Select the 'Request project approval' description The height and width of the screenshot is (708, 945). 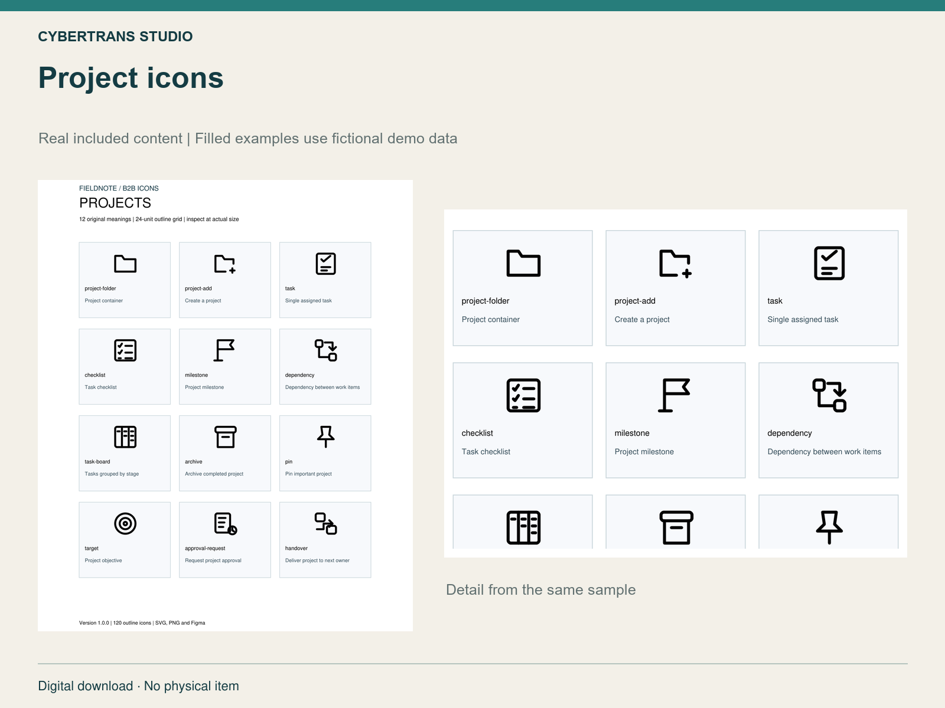click(x=213, y=560)
